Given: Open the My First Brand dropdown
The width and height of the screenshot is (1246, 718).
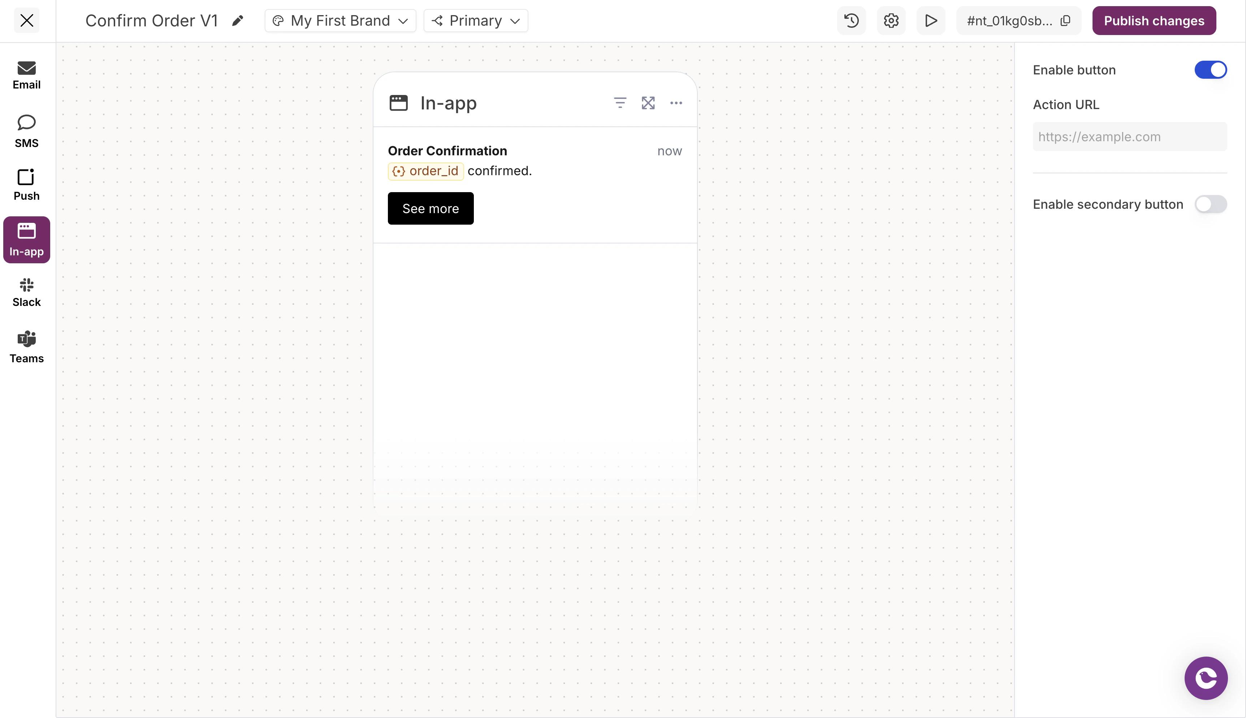Looking at the screenshot, I should tap(340, 20).
